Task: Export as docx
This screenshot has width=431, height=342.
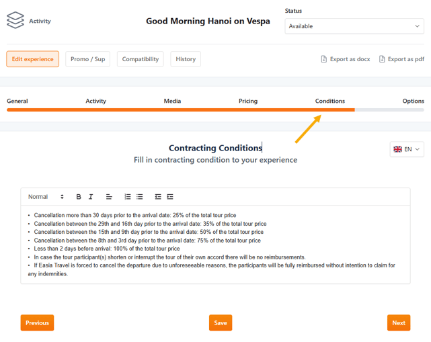Action: pos(346,59)
